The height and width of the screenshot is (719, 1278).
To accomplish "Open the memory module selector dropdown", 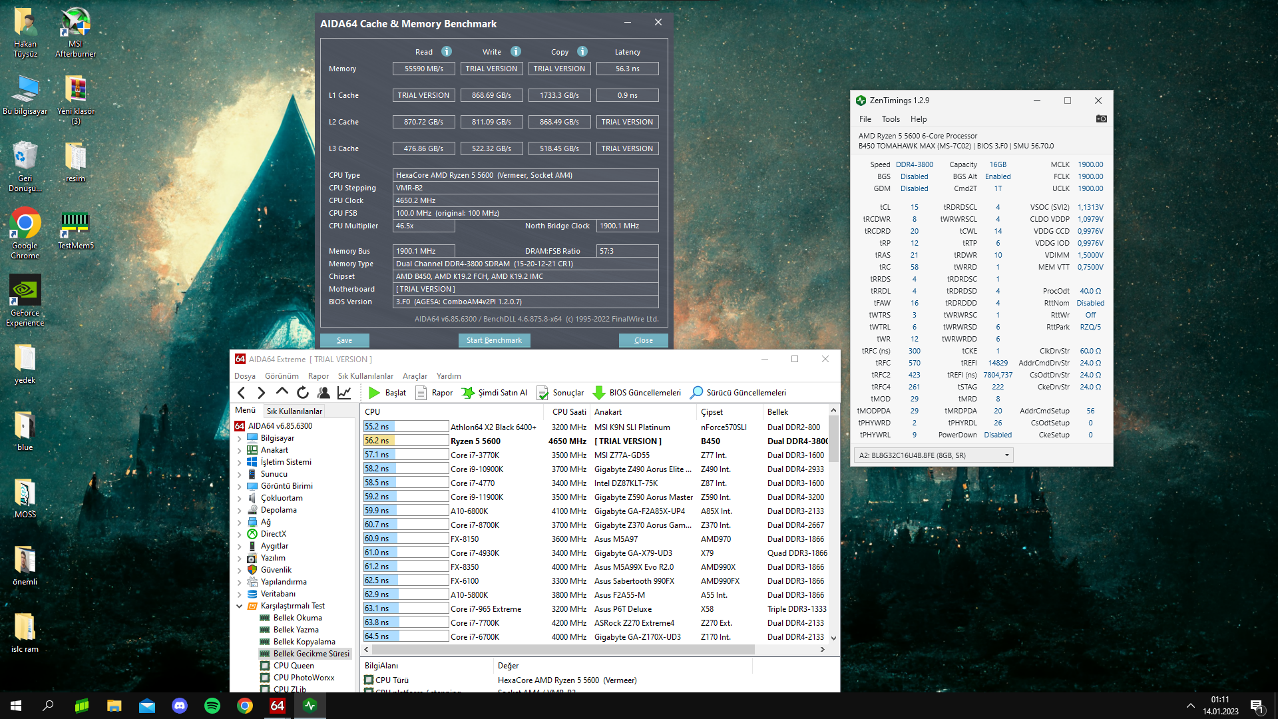I will (x=1006, y=455).
